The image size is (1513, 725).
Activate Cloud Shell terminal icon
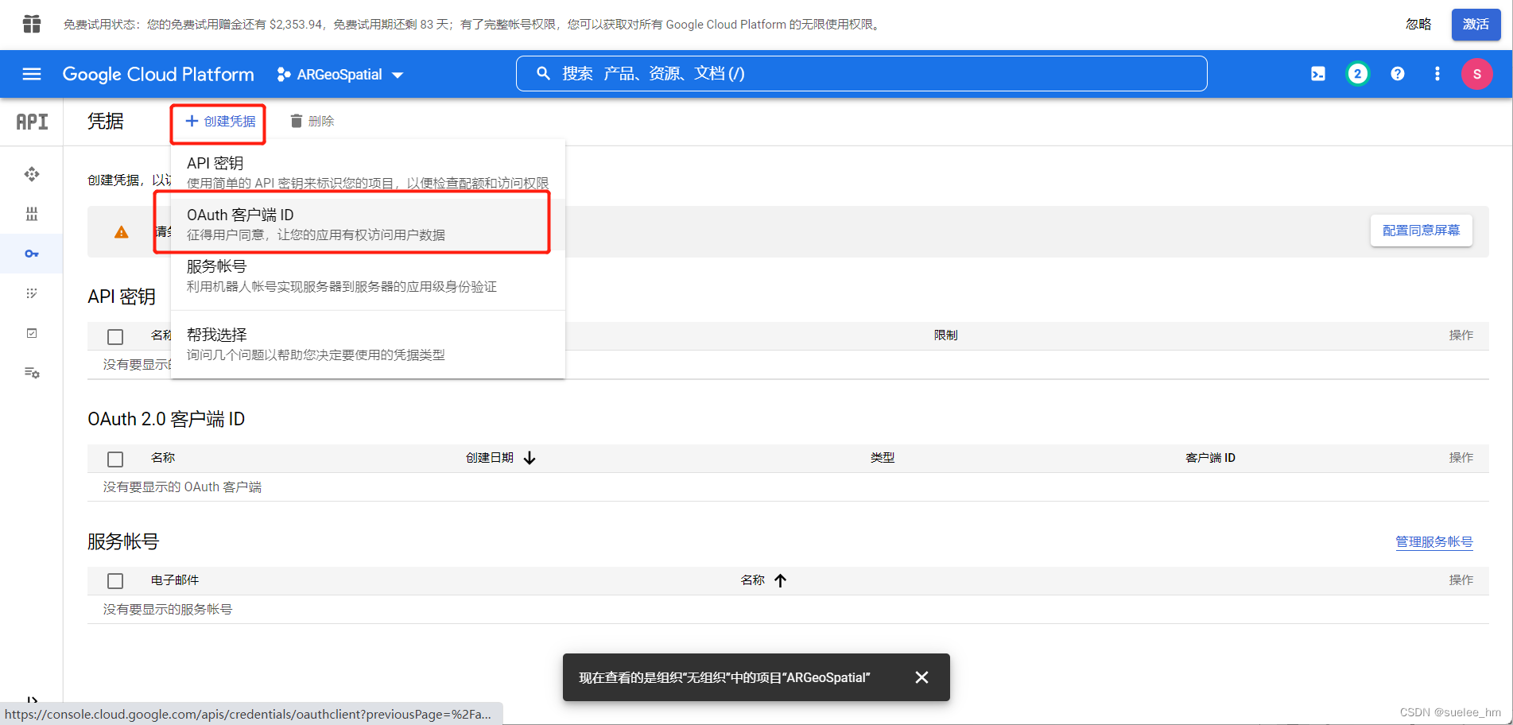tap(1318, 74)
